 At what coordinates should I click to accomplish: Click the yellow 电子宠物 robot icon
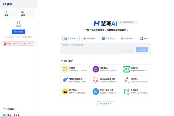pyautogui.click(x=65, y=91)
